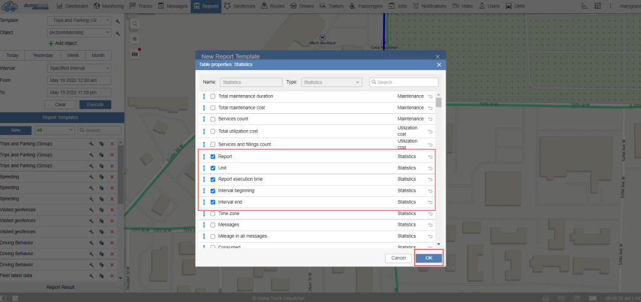Reset the Report row with undo arrow
Image resolution: width=641 pixels, height=302 pixels.
[430, 156]
